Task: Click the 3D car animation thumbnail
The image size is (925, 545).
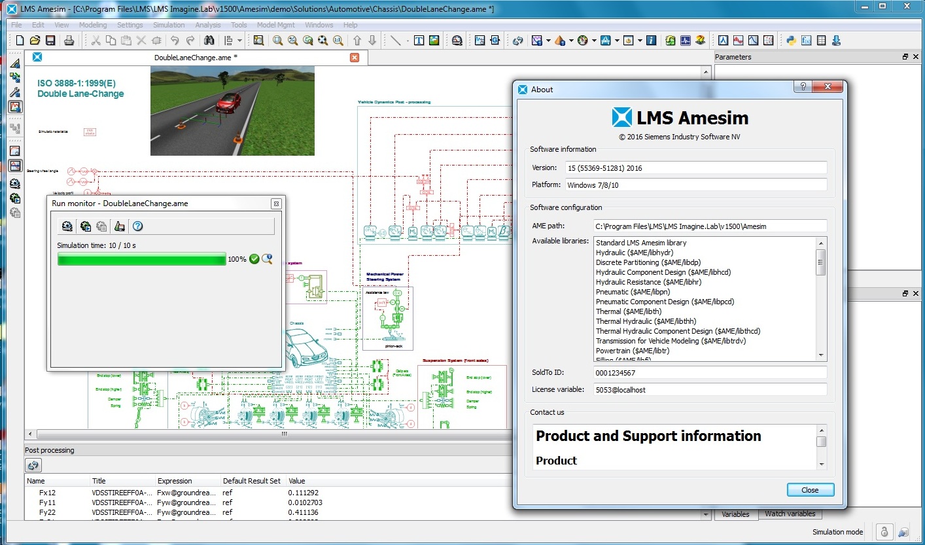Action: [232, 111]
